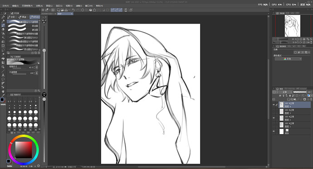
Task: Select the Eyedropper tool
Action: tap(3, 96)
